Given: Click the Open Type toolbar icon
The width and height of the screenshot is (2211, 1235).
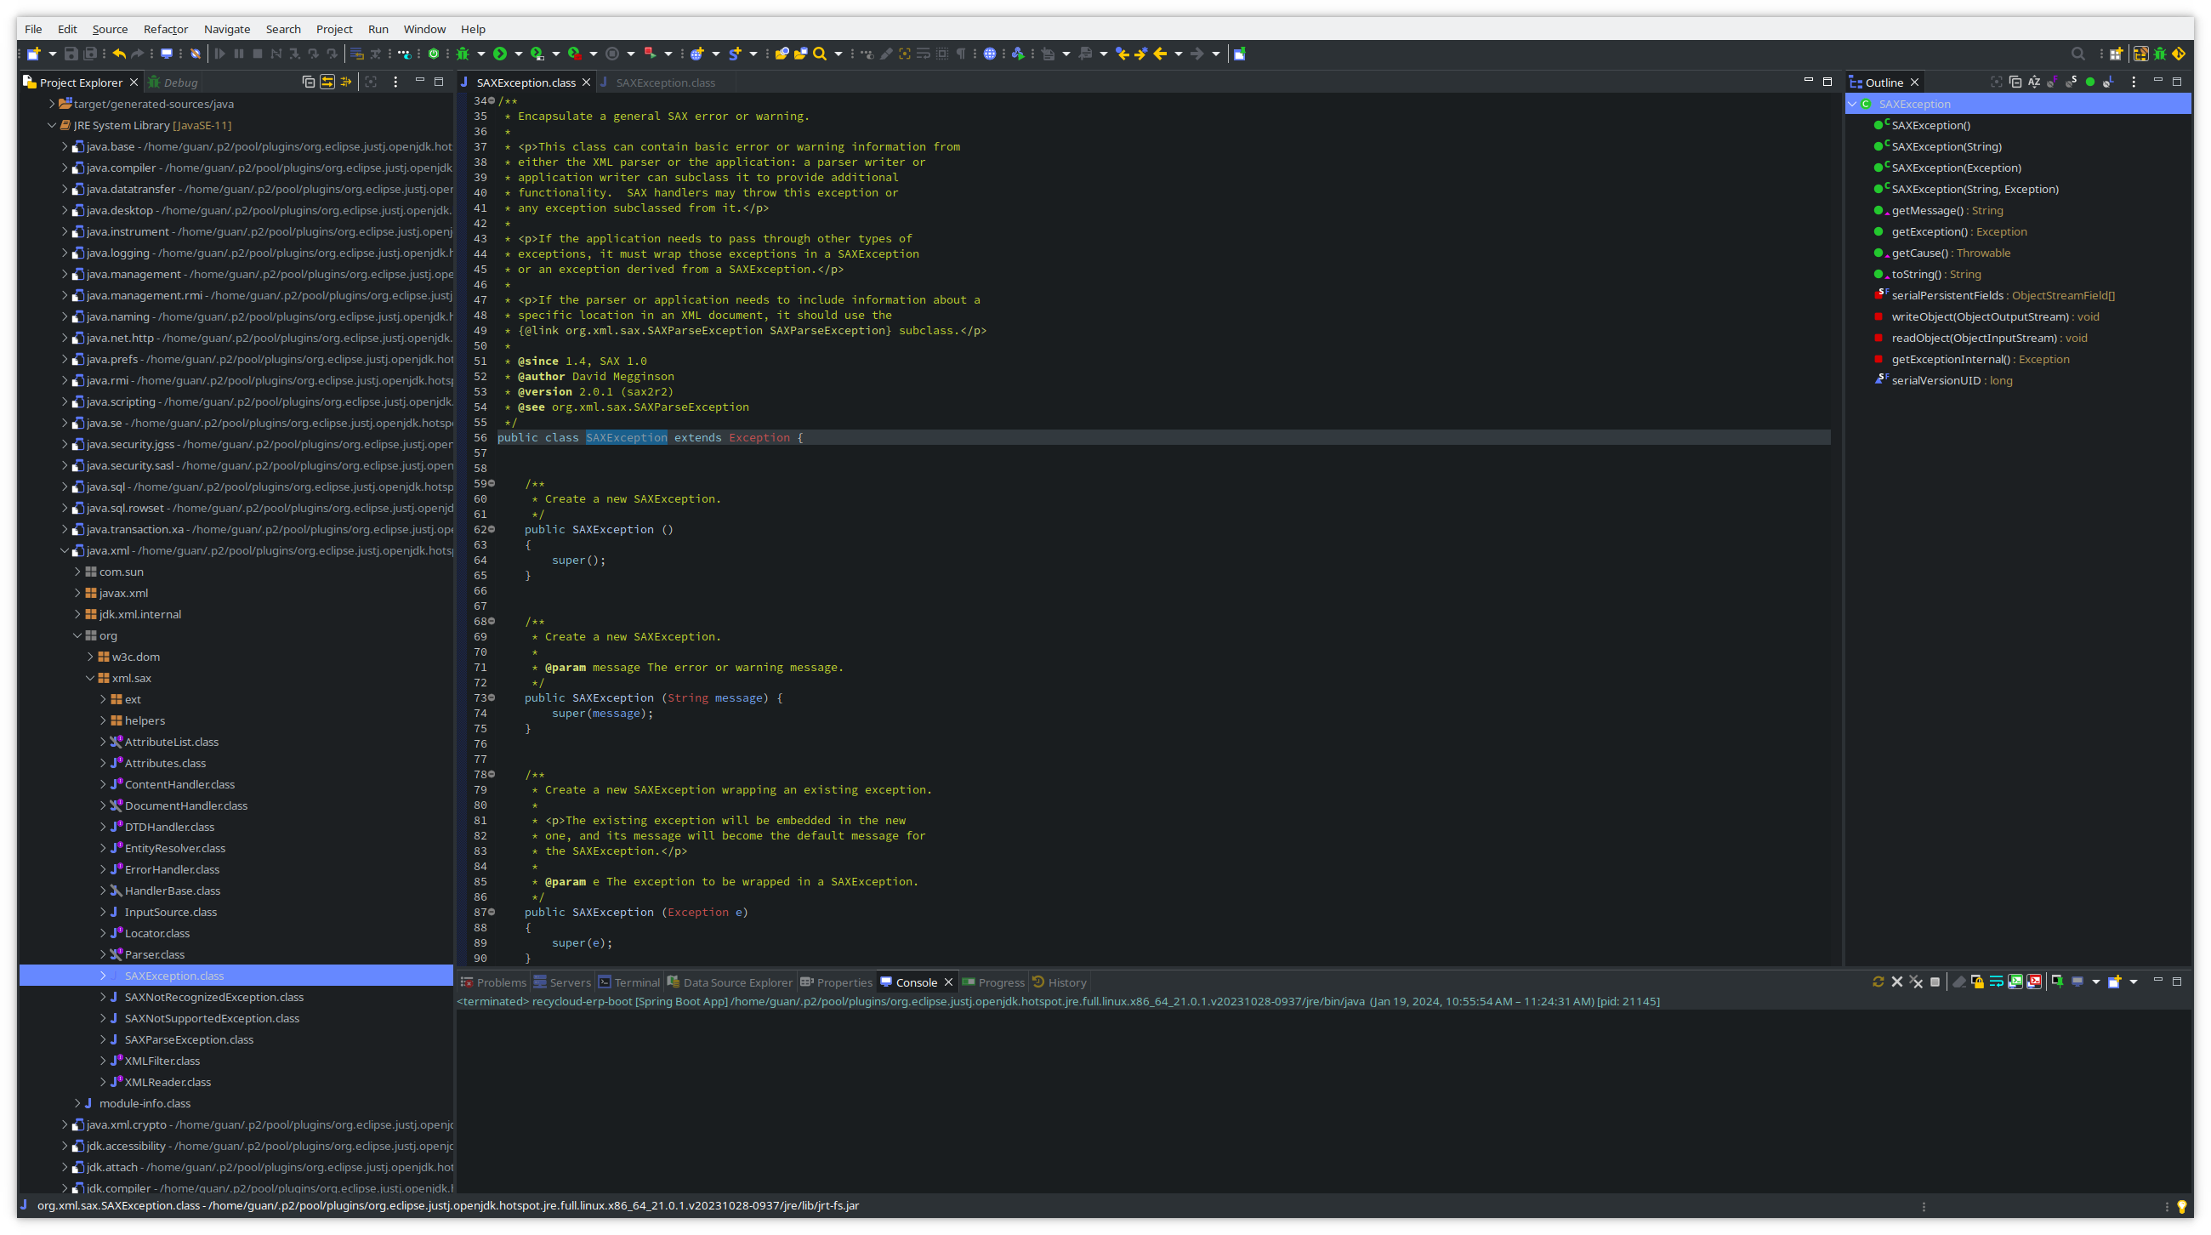Looking at the screenshot, I should 781,54.
